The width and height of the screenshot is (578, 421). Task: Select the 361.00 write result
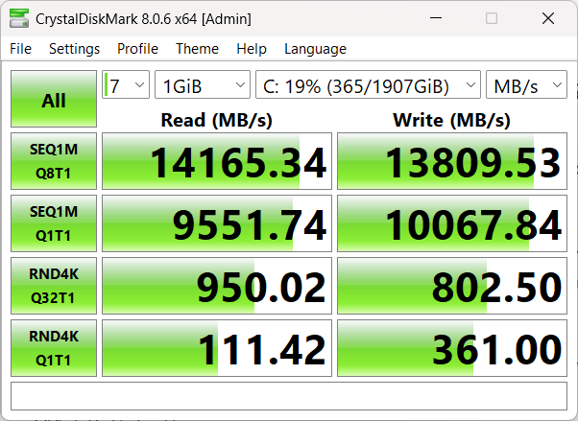pyautogui.click(x=452, y=348)
